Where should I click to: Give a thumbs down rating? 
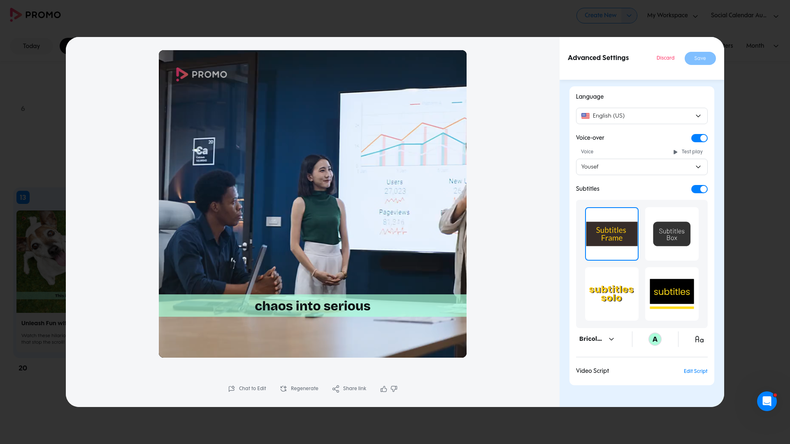pos(394,388)
